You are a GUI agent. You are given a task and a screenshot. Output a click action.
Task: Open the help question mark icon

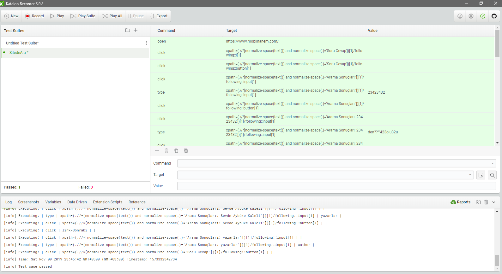pyautogui.click(x=483, y=16)
